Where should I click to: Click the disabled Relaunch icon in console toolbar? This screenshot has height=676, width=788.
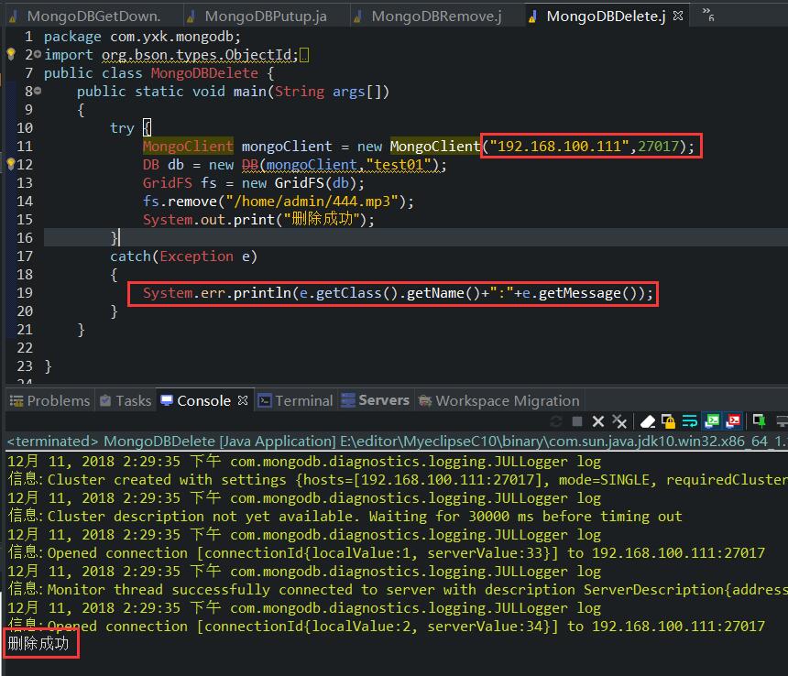pos(556,421)
